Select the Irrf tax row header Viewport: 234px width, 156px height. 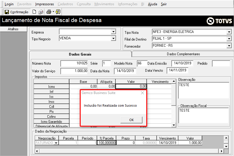52,92
